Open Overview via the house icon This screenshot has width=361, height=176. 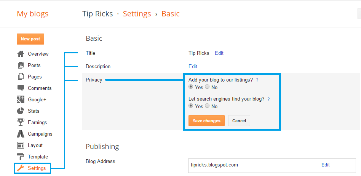[21, 54]
